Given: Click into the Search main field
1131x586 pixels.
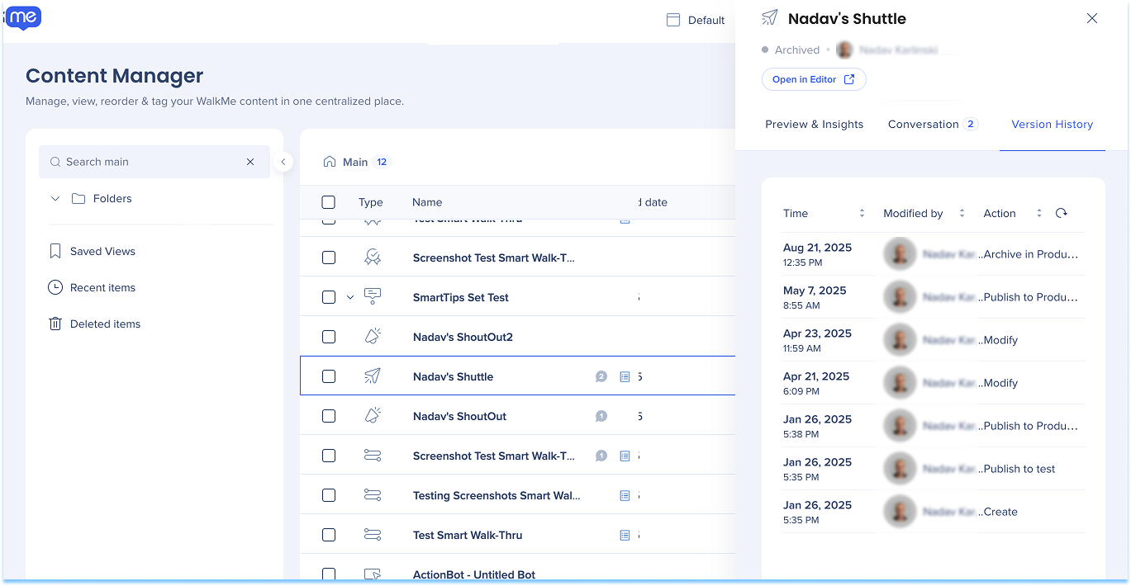Looking at the screenshot, I should 149,162.
